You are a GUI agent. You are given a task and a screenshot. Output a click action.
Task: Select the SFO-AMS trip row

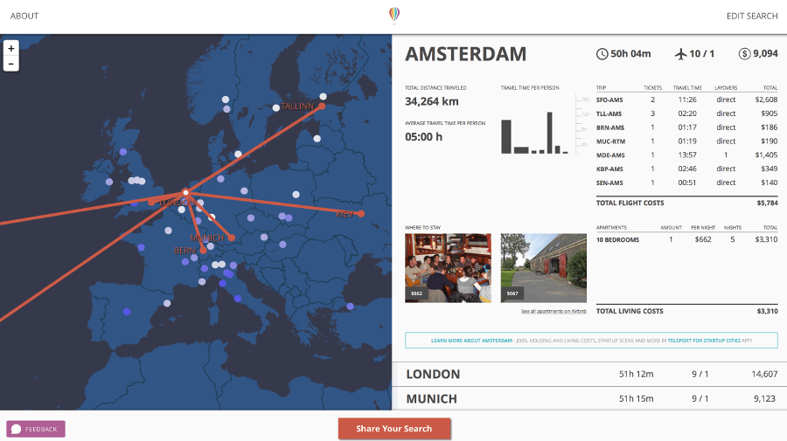686,100
